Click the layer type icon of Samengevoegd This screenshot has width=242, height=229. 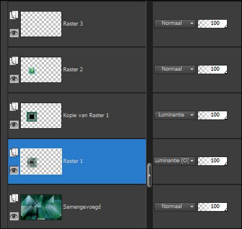14,198
